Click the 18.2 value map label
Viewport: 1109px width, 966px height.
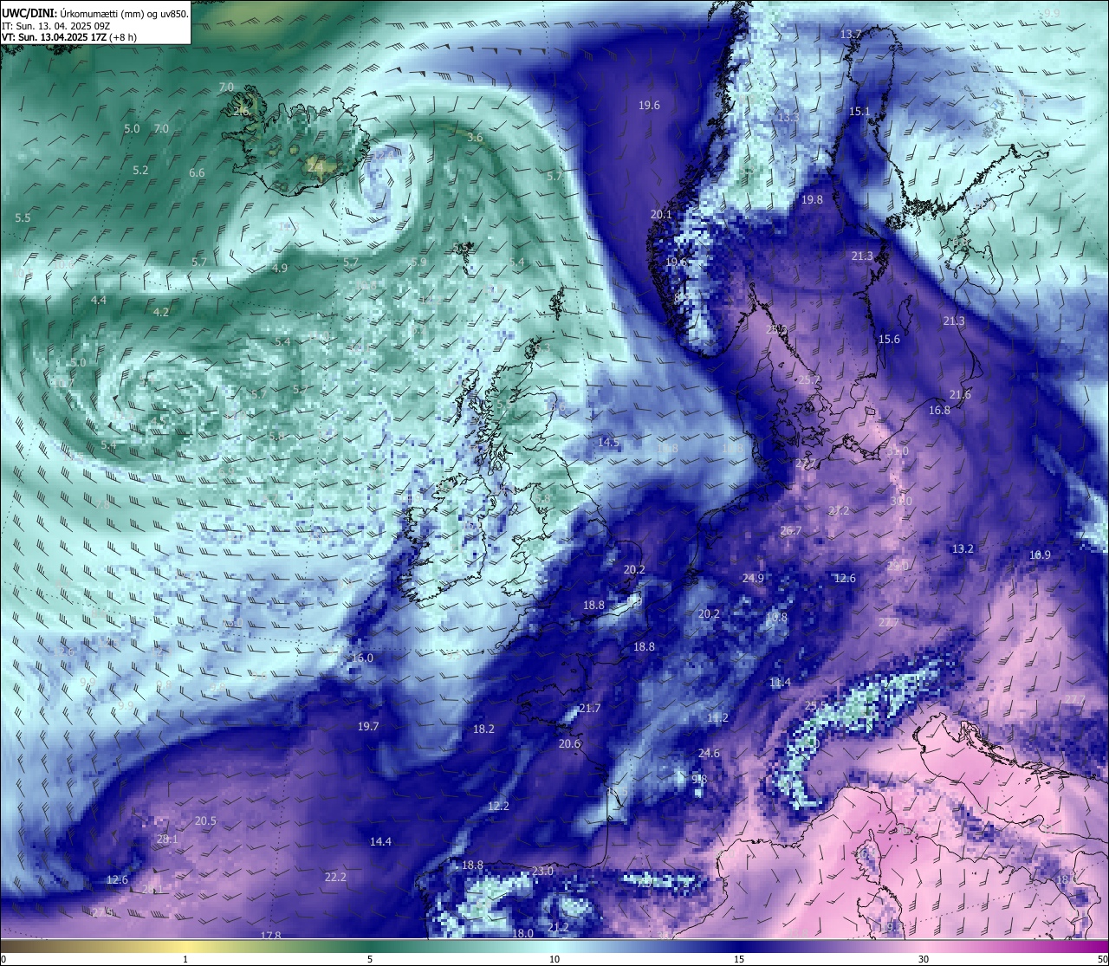click(483, 729)
